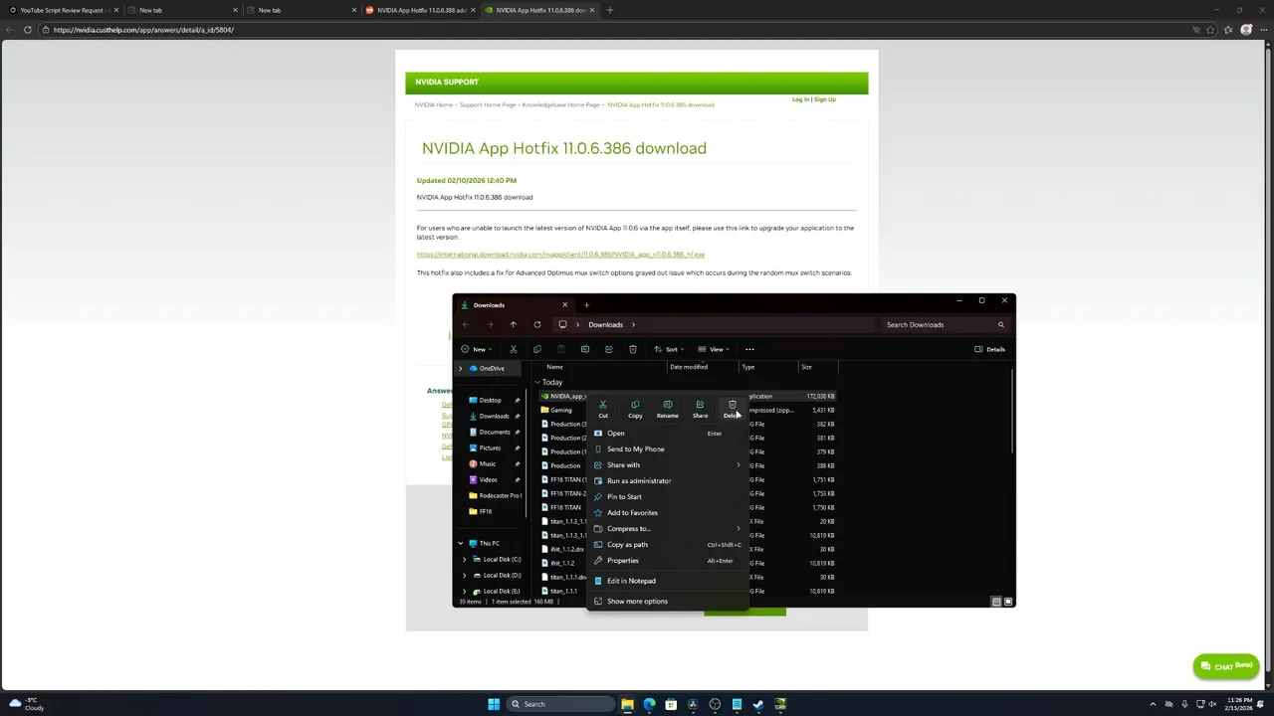Collapse the Today group
The width and height of the screenshot is (1274, 716).
[537, 382]
